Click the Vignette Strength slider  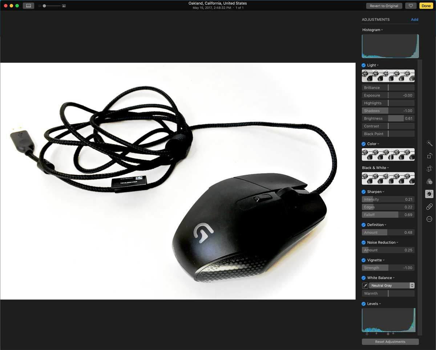[388, 268]
